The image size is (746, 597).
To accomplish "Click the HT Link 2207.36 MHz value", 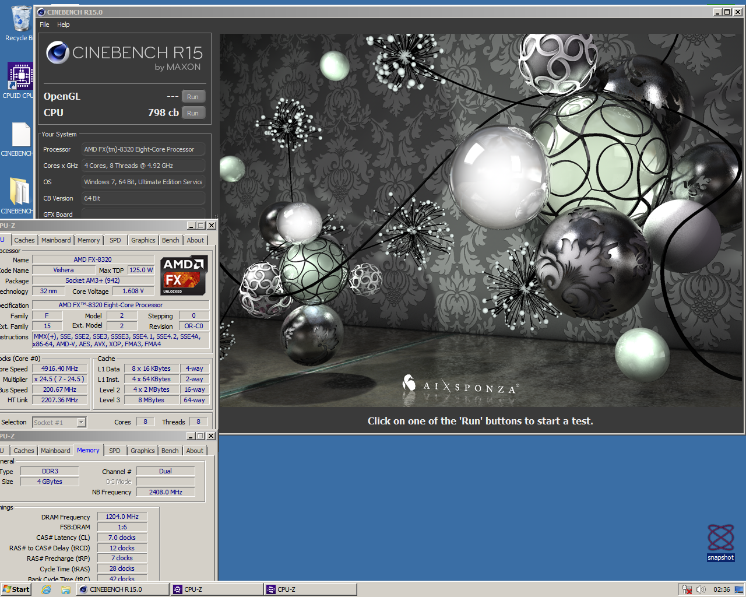I will click(x=59, y=400).
